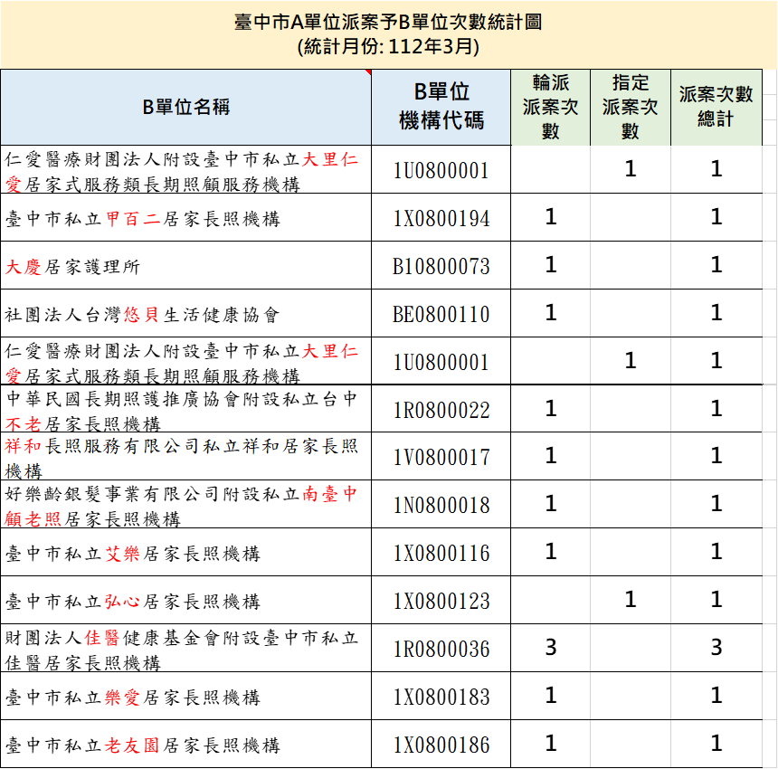Click 指定派案 count '1' in the 弘心 row
The width and height of the screenshot is (778, 769).
[631, 600]
